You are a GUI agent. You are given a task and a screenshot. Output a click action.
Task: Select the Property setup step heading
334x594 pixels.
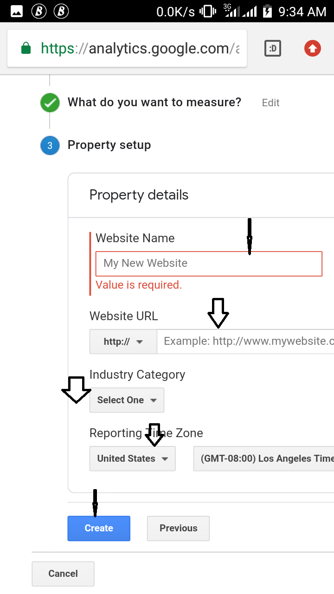pyautogui.click(x=109, y=145)
